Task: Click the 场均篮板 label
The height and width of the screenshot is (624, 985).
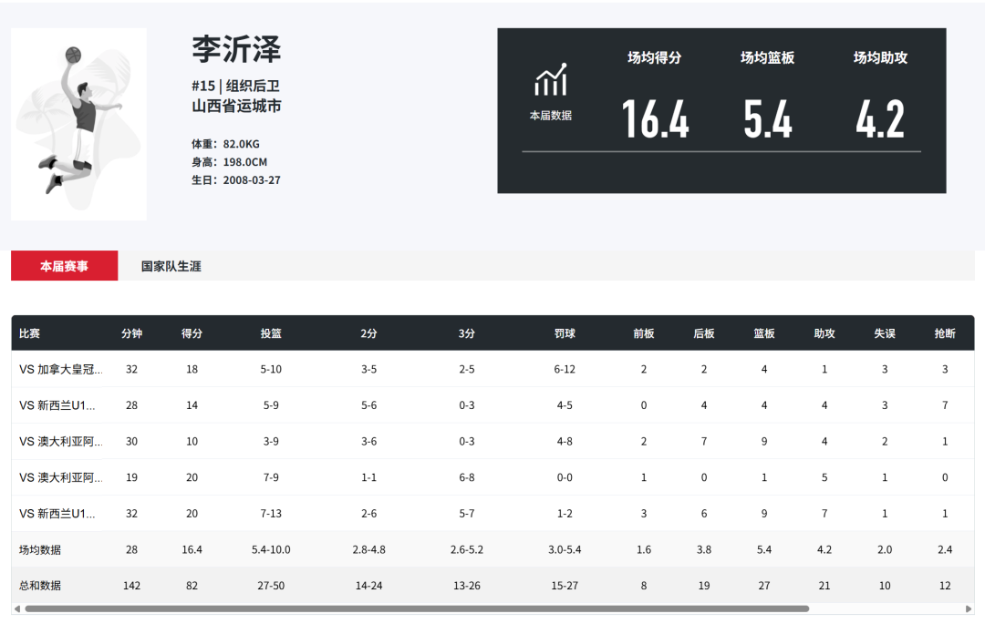Action: 768,57
